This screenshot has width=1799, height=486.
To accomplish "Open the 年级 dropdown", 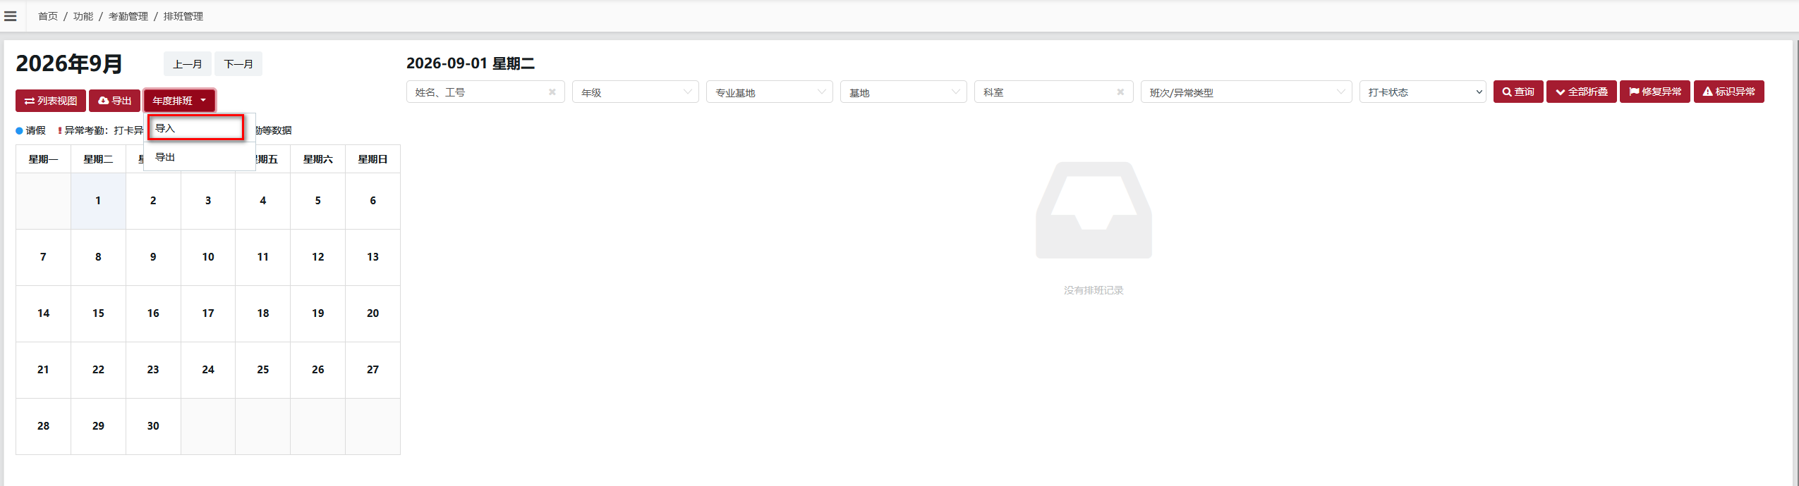I will click(x=635, y=92).
